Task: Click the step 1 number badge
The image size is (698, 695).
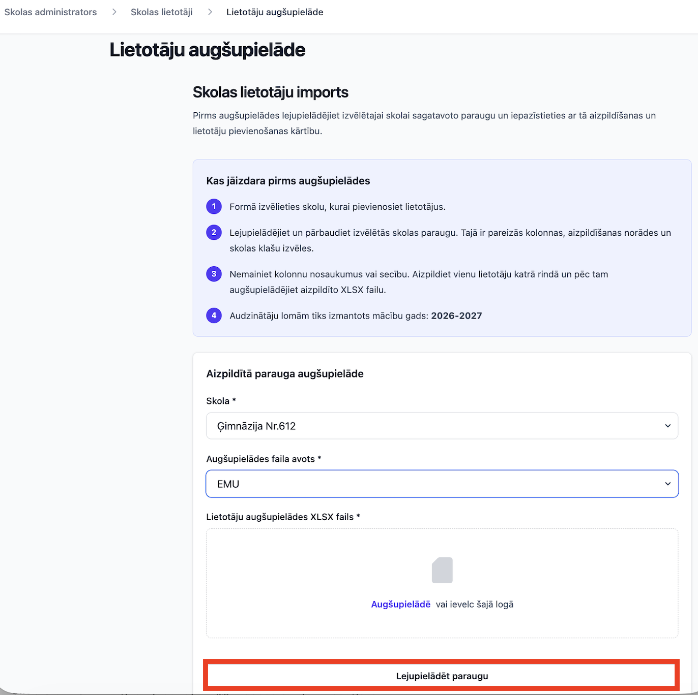Action: pyautogui.click(x=214, y=207)
